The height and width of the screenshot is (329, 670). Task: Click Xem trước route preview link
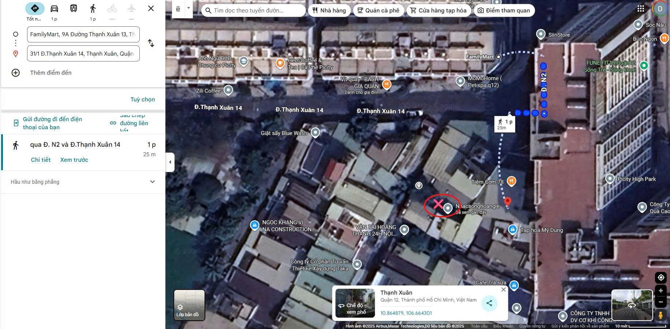[x=74, y=160]
